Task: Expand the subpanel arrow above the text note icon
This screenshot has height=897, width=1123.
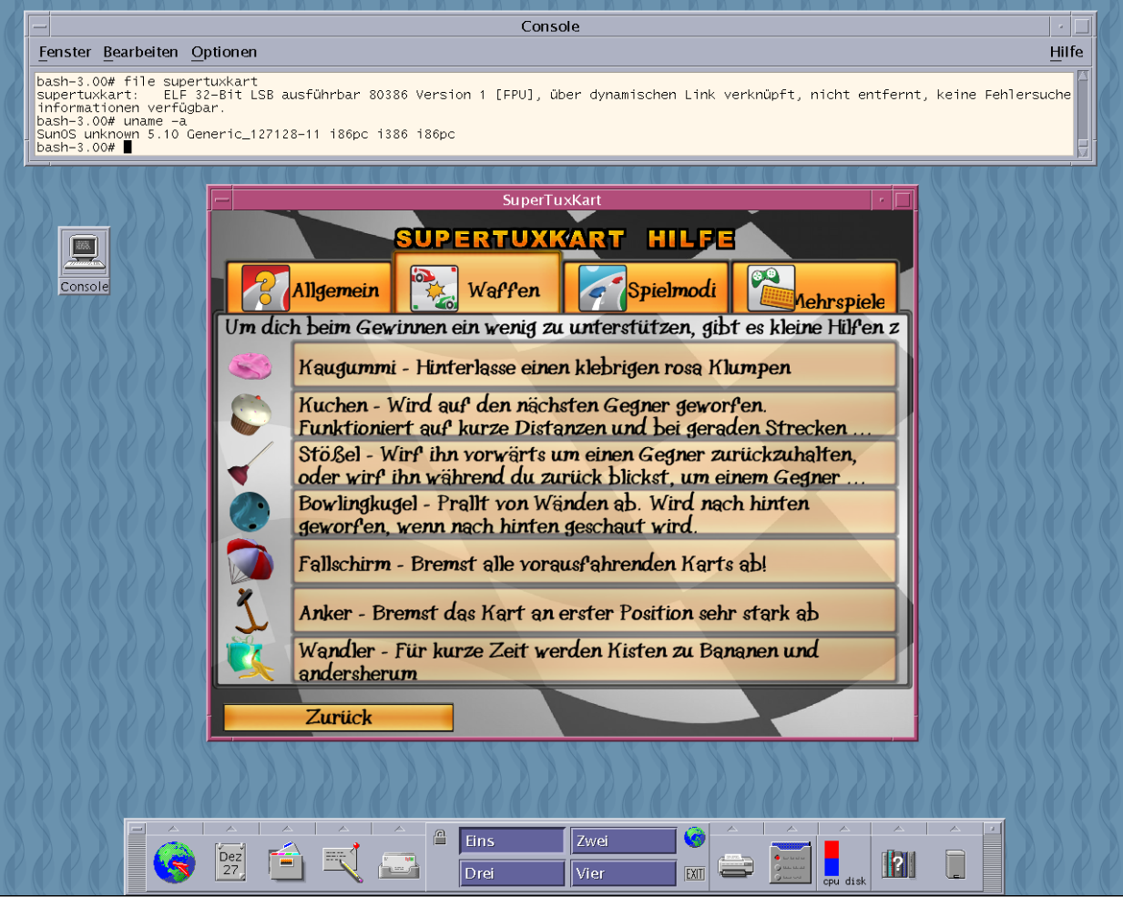Action: tap(342, 829)
